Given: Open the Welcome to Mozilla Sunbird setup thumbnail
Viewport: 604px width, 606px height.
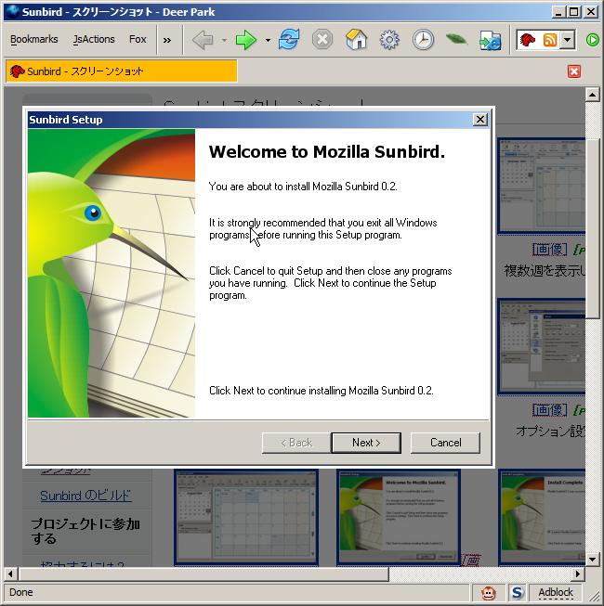Looking at the screenshot, I should pos(399,518).
